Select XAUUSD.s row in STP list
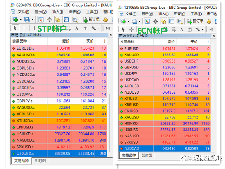The width and height of the screenshot is (225, 169). (59, 55)
